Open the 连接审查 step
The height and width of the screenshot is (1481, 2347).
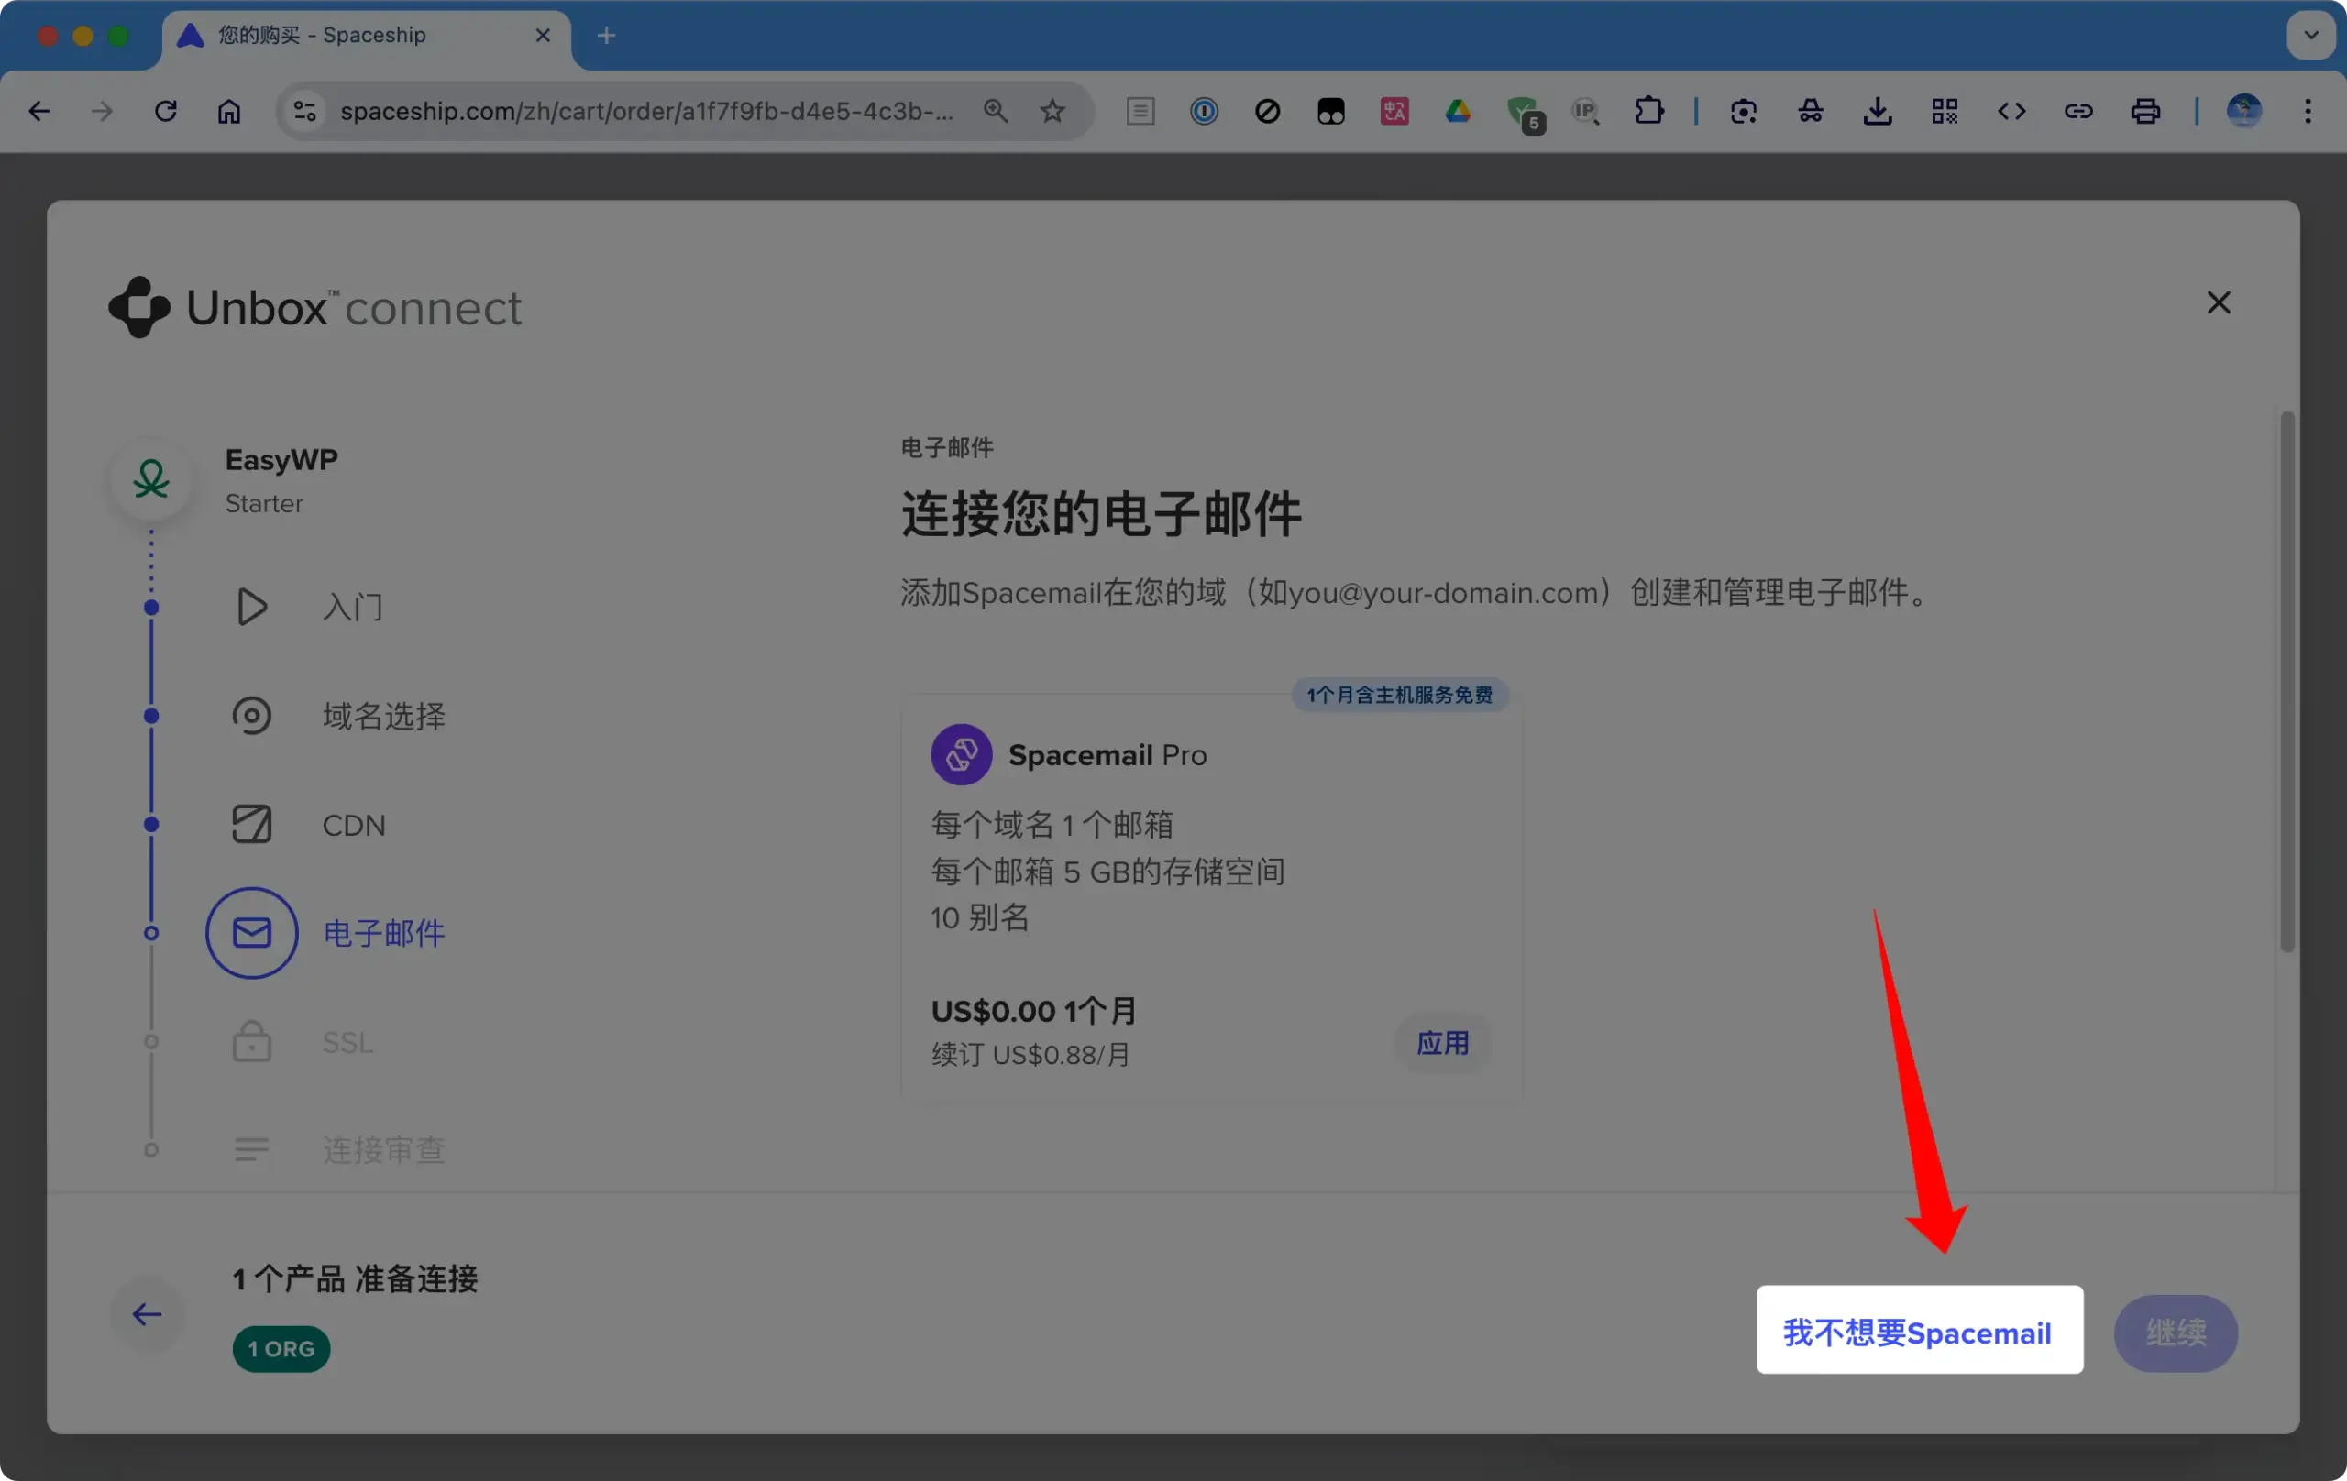point(383,1151)
